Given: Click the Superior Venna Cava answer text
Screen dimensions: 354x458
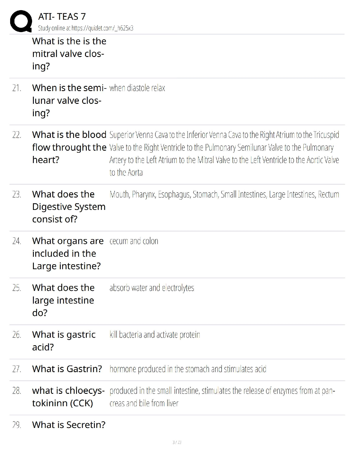Looking at the screenshot, I should coord(224,154).
